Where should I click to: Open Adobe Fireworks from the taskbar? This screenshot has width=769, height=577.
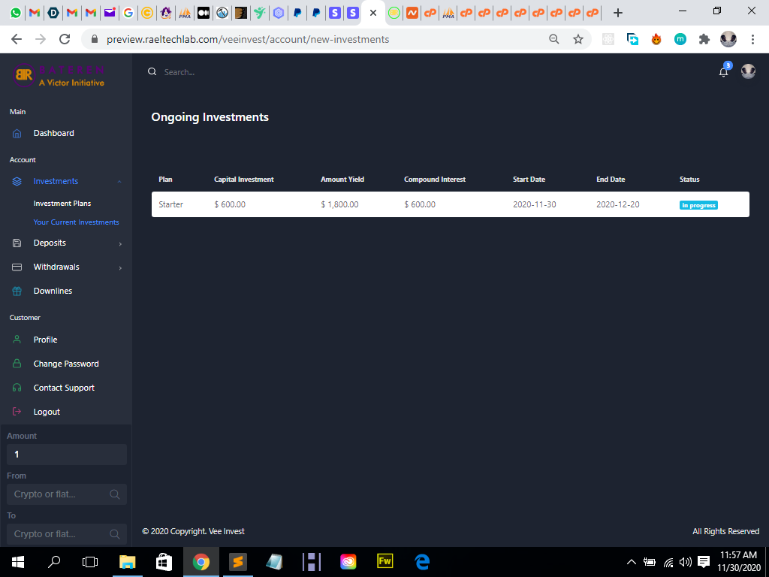click(x=385, y=562)
